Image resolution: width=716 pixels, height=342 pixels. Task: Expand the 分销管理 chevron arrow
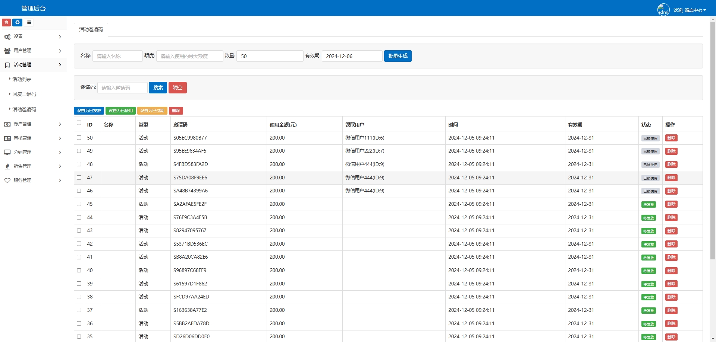pos(60,152)
